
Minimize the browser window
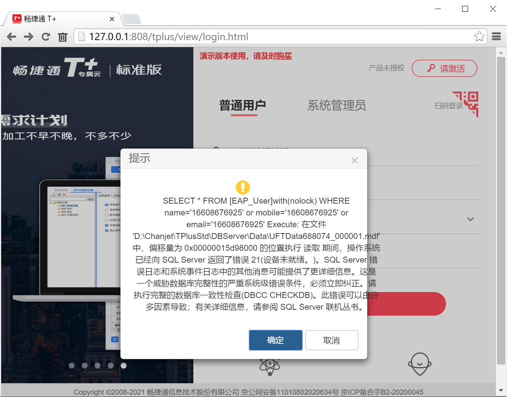click(x=438, y=9)
